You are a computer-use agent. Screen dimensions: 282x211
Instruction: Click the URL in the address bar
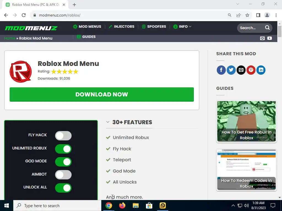tap(60, 15)
